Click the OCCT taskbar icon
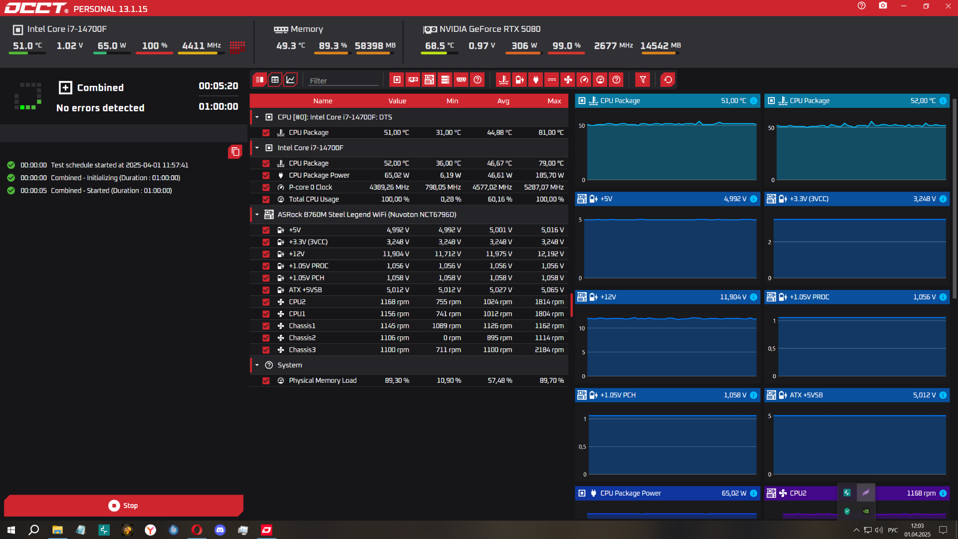The width and height of the screenshot is (958, 539). (x=266, y=530)
